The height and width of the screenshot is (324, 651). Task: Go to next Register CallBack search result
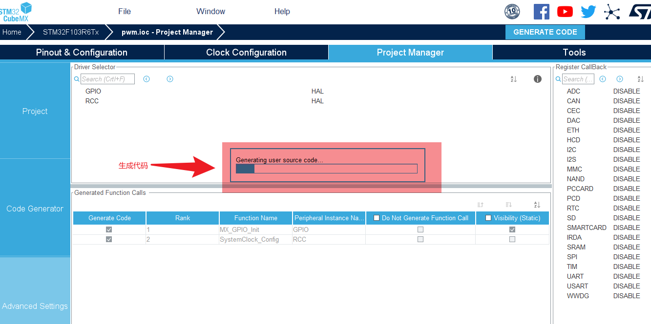(x=620, y=79)
